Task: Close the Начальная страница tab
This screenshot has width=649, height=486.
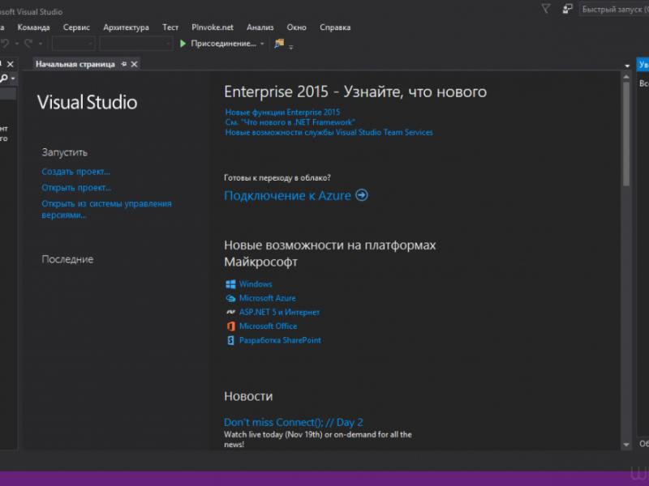Action: click(x=134, y=64)
